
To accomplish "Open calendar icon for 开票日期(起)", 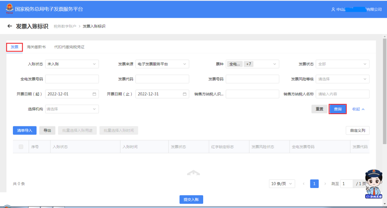I will [x=95, y=94].
